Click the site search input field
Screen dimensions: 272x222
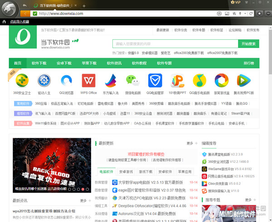(175, 44)
